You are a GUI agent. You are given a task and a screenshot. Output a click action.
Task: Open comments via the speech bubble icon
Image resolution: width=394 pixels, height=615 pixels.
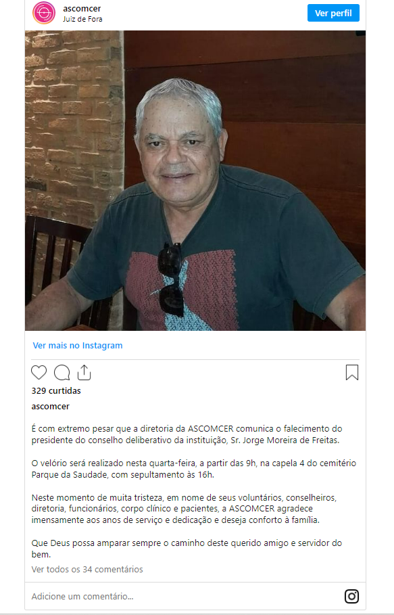pyautogui.click(x=62, y=372)
